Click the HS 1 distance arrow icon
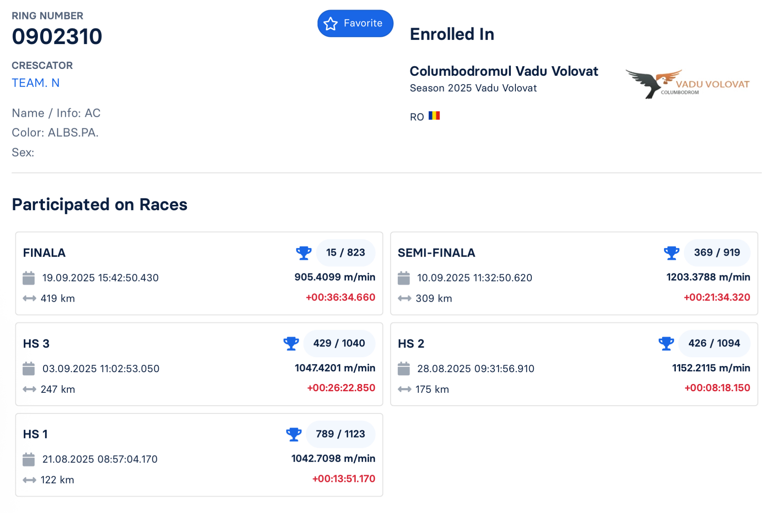The image size is (762, 513). tap(29, 480)
